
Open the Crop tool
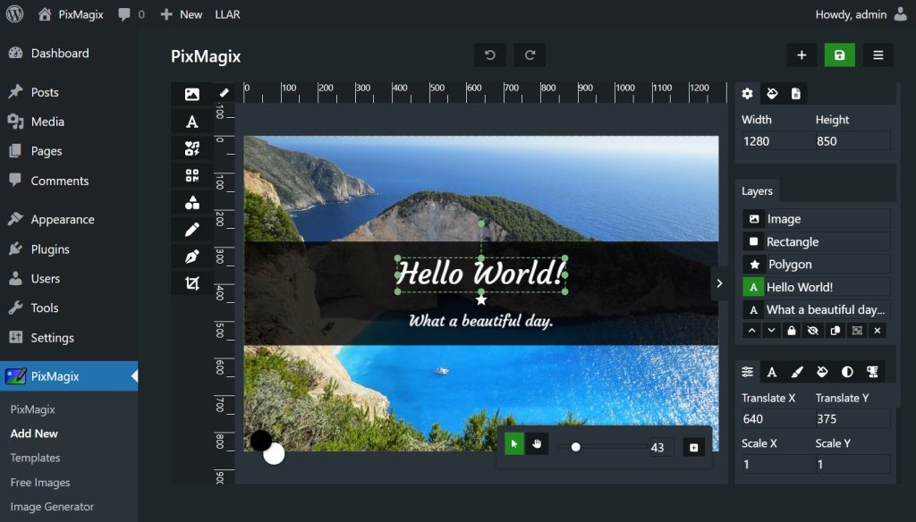pyautogui.click(x=191, y=283)
